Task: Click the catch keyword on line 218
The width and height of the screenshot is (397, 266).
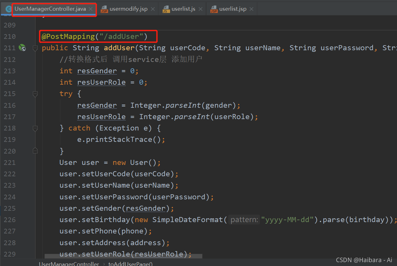Action: (79, 128)
